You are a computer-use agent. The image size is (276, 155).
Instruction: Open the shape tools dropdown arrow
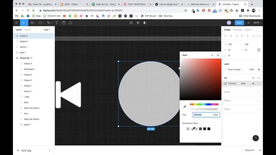pyautogui.click(x=43, y=23)
